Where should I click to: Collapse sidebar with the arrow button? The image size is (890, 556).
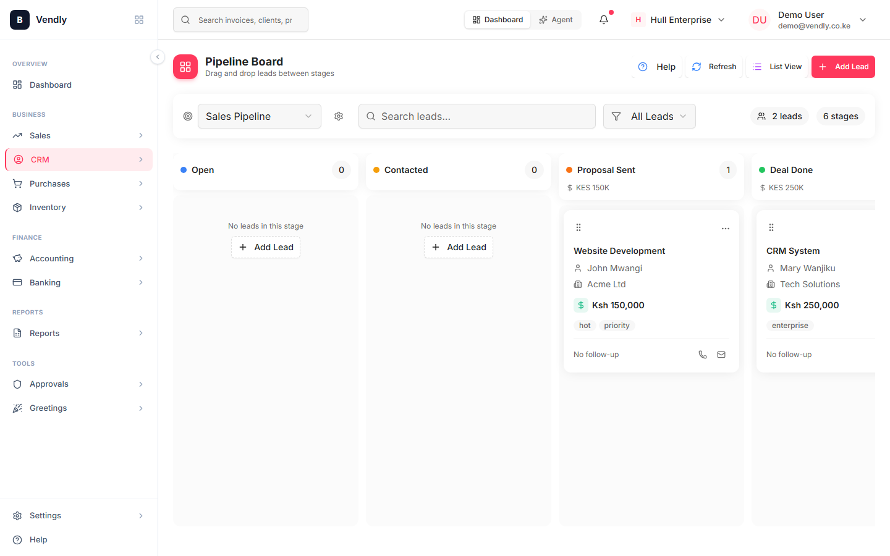[158, 57]
